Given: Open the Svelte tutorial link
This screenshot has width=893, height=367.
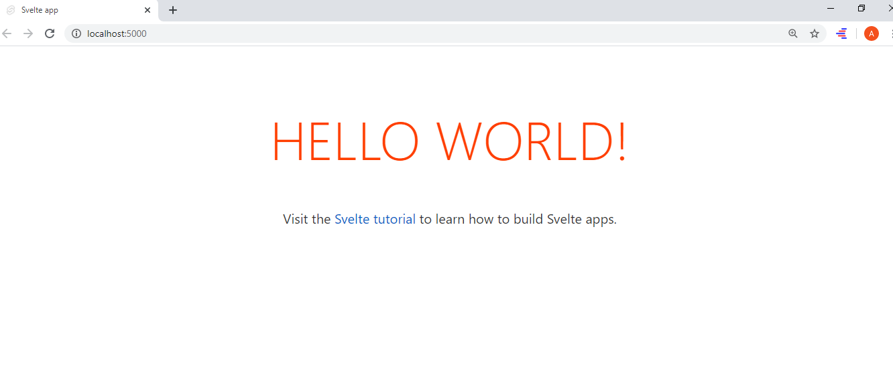Looking at the screenshot, I should pos(375,219).
